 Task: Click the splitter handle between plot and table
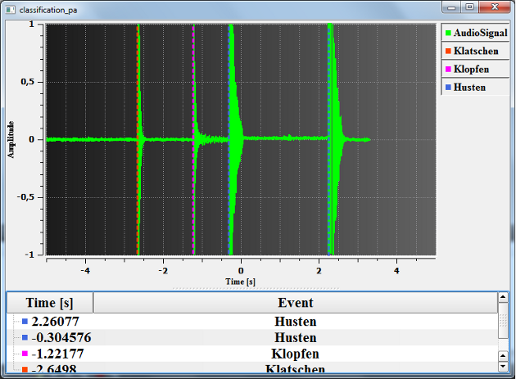[256, 288]
